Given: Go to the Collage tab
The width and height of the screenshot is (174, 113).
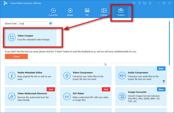Looking at the screenshot, I should click(104, 12).
